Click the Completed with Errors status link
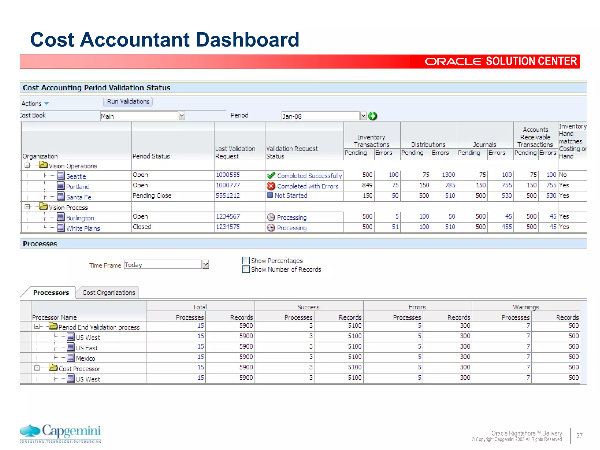The height and width of the screenshot is (450, 600). pos(308,186)
